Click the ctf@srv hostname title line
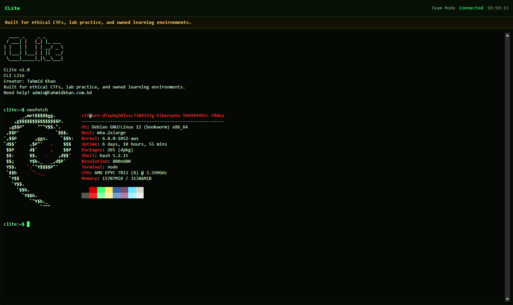 tap(153, 116)
